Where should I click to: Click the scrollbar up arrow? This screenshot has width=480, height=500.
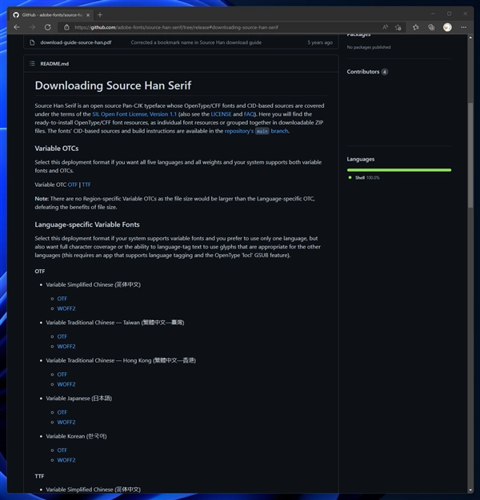pos(470,38)
